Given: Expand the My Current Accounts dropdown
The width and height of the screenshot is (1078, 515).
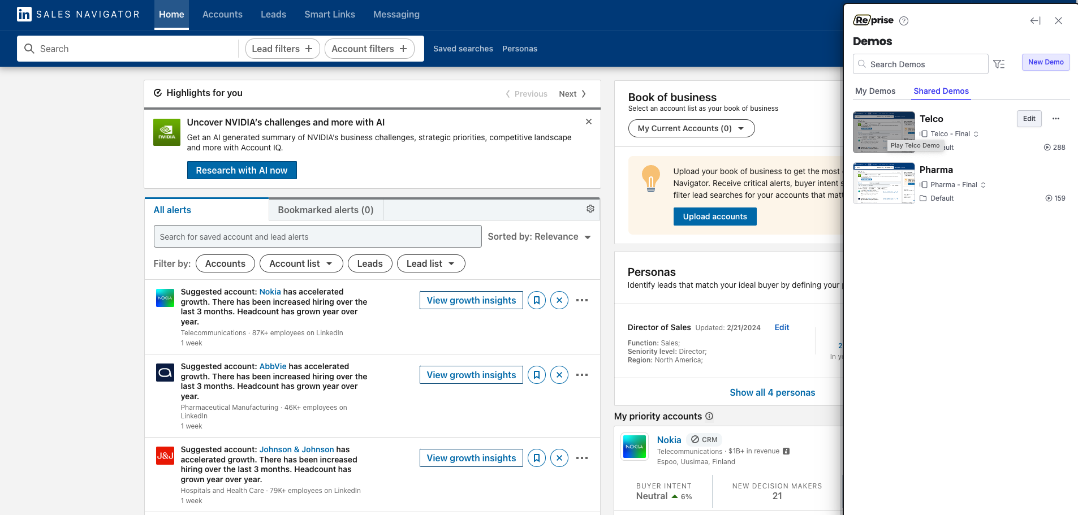Looking at the screenshot, I should [691, 128].
